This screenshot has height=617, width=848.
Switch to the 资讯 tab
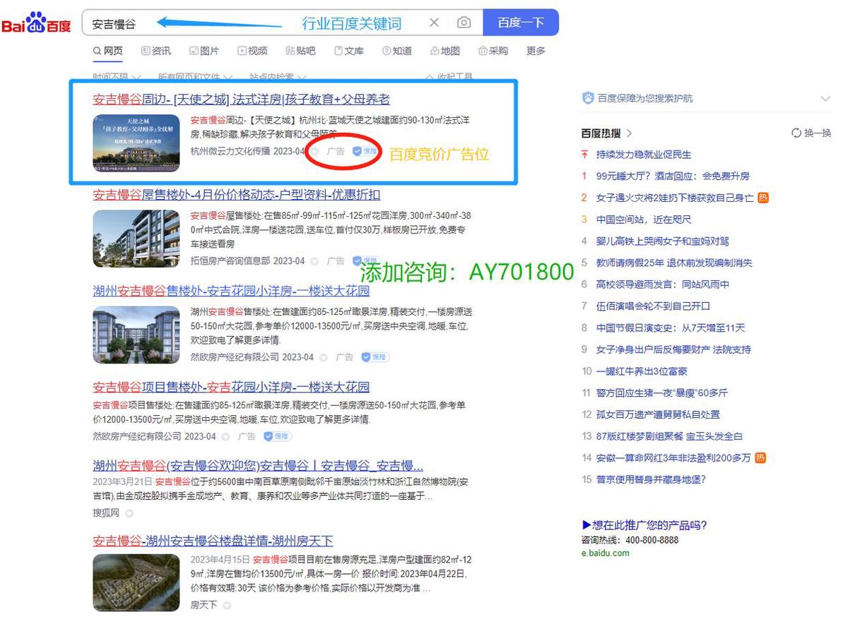tap(156, 51)
